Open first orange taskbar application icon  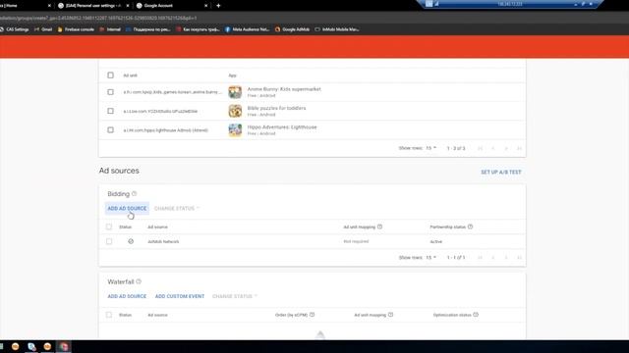[16, 346]
